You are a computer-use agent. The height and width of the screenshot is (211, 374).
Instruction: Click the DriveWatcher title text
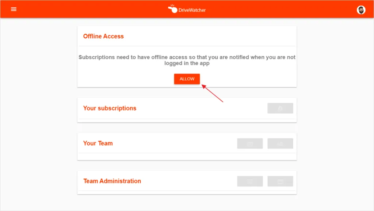point(192,10)
